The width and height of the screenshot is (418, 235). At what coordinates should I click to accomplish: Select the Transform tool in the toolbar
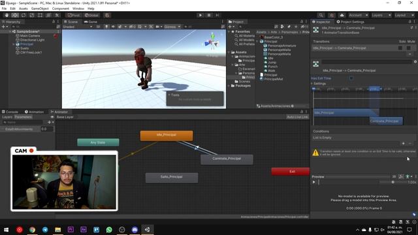(48, 15)
